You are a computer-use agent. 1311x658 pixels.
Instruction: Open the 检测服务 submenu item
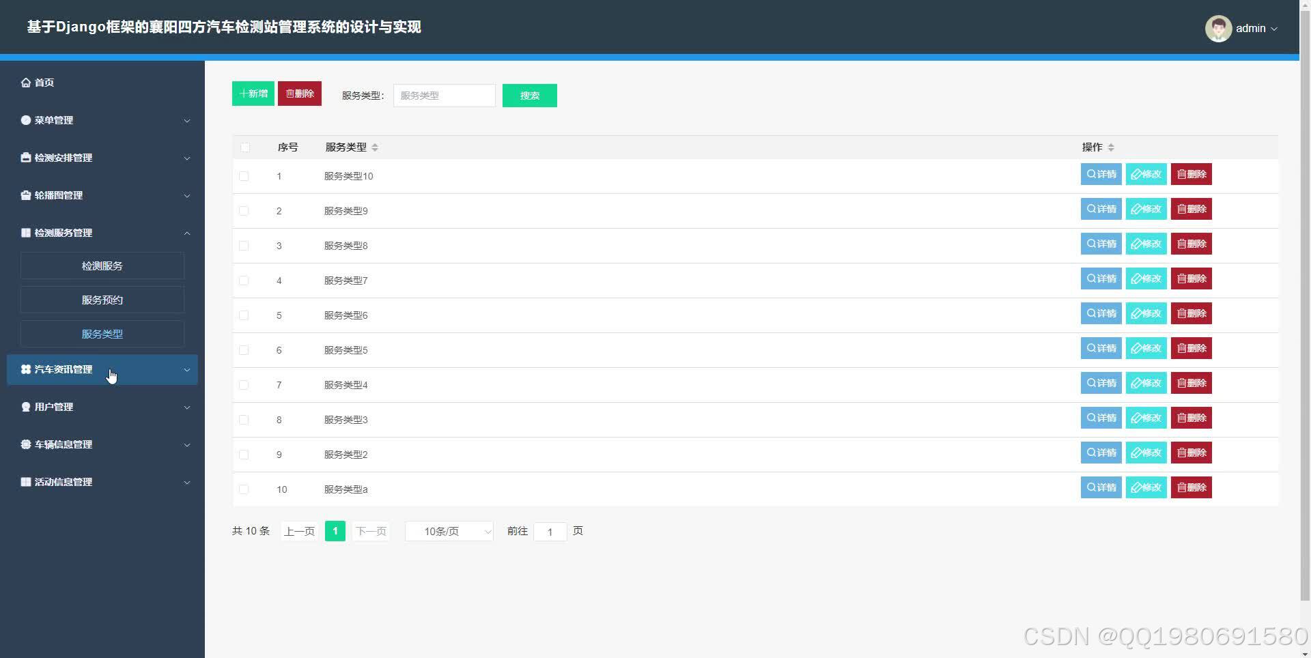pos(102,266)
